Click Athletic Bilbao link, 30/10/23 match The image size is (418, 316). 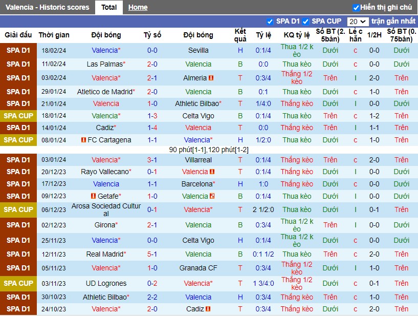tap(106, 297)
